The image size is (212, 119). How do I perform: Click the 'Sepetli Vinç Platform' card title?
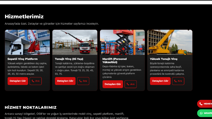tap(22, 59)
